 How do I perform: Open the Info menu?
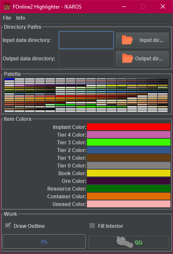pos(20,18)
